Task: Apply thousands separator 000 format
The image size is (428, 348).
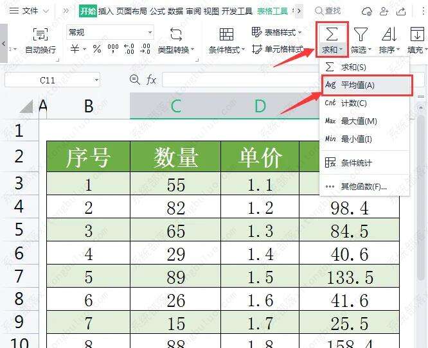Action: [113, 49]
